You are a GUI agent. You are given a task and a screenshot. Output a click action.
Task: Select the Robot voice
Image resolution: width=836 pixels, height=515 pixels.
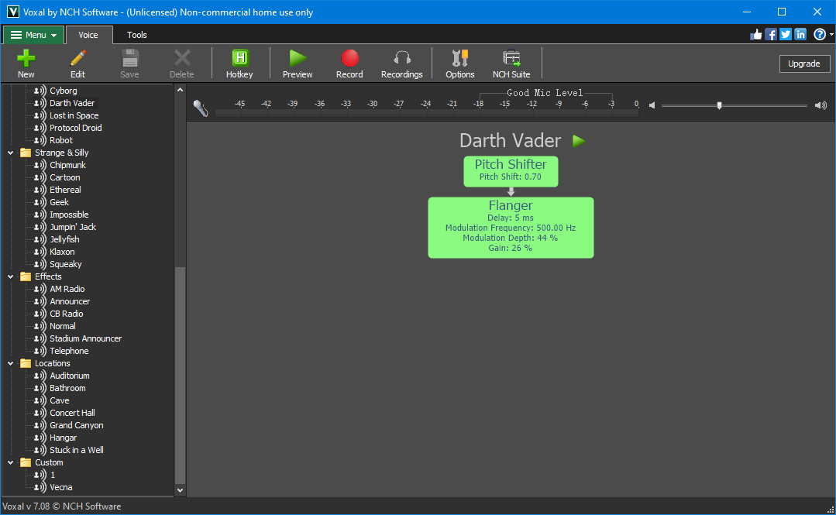(61, 140)
